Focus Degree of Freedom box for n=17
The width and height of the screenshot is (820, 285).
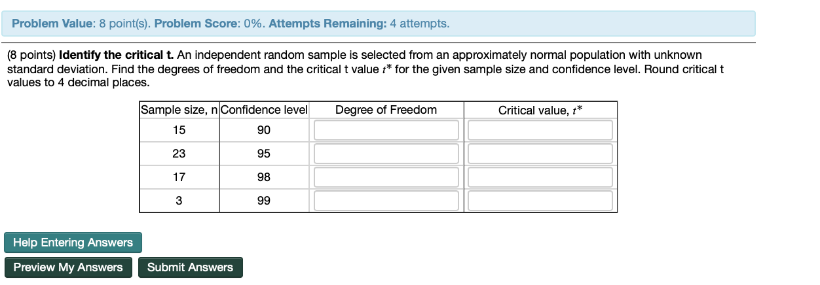[386, 177]
